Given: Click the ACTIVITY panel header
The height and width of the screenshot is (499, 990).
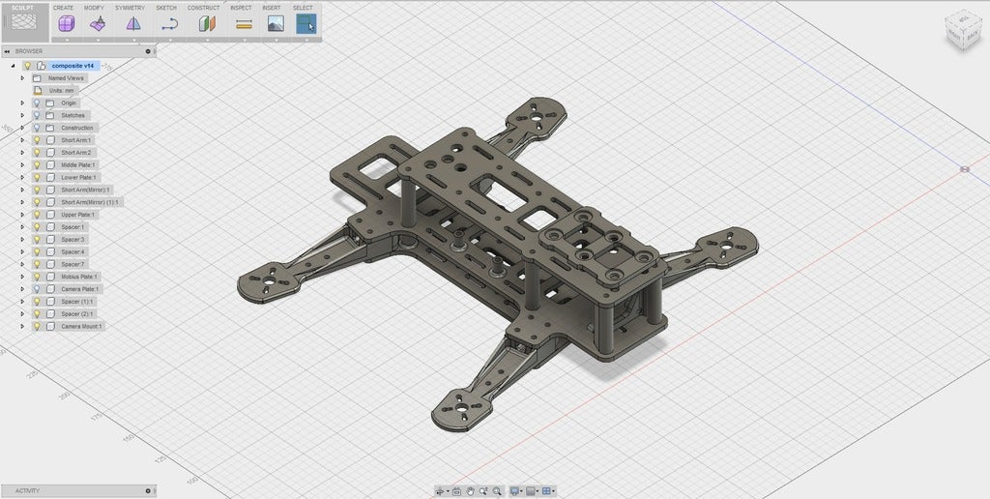Looking at the screenshot, I should click(77, 491).
